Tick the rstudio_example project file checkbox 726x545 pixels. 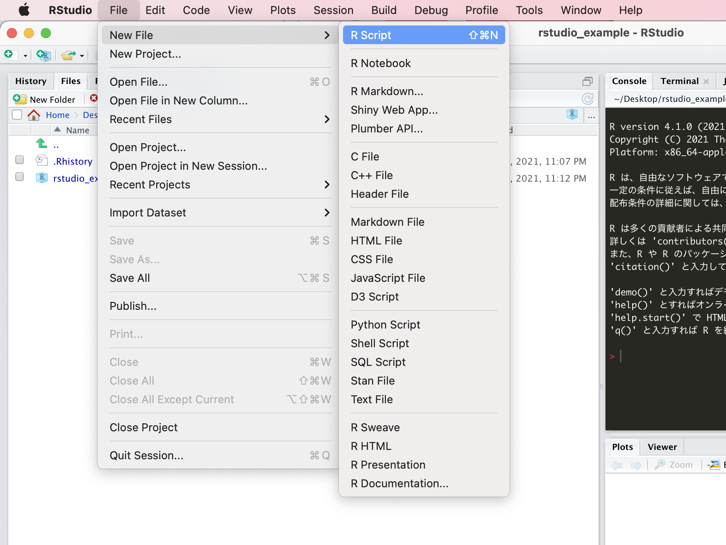[x=20, y=177]
